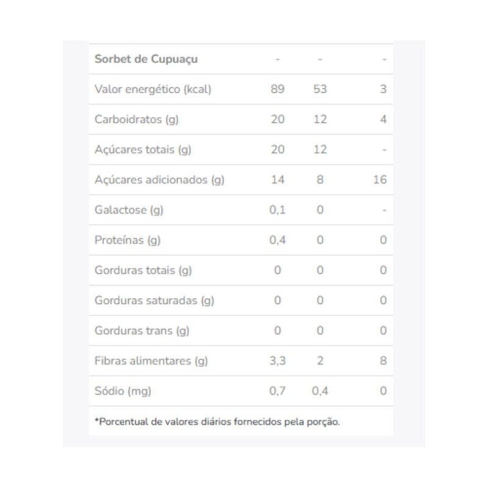The height and width of the screenshot is (488, 488).
Task: Click the 89 kcal energy value
Action: pyautogui.click(x=278, y=89)
